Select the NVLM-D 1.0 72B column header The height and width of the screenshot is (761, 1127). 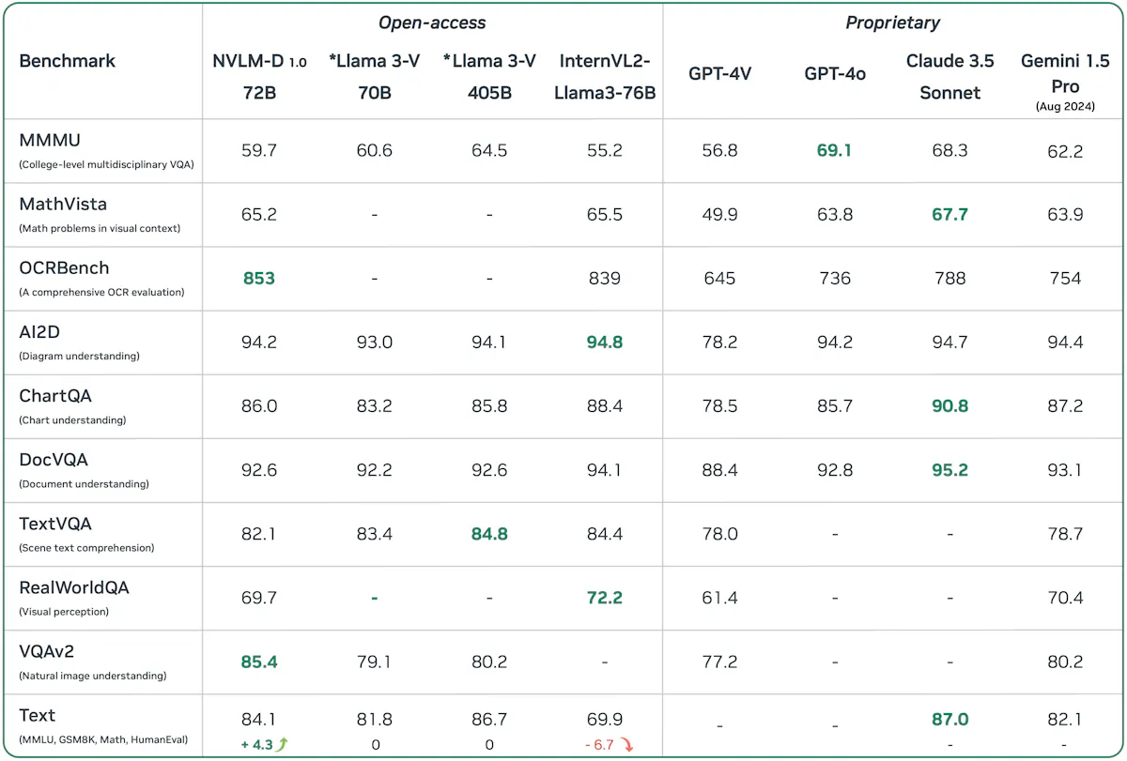coord(259,76)
